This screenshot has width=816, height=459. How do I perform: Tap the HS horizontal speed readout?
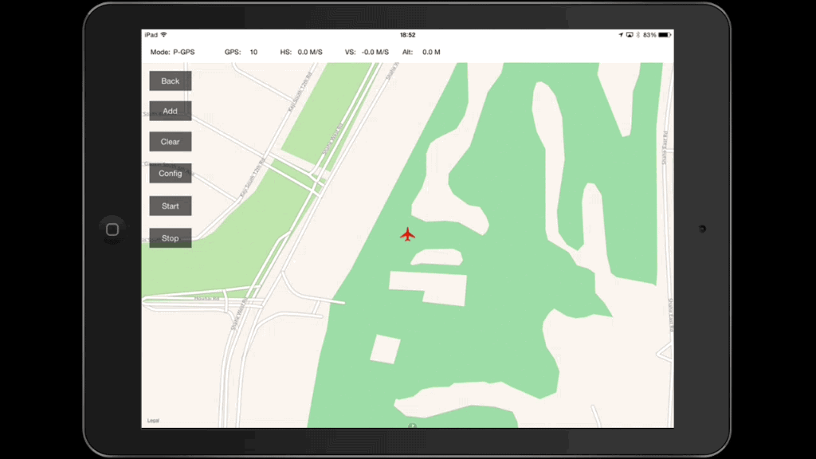[301, 53]
